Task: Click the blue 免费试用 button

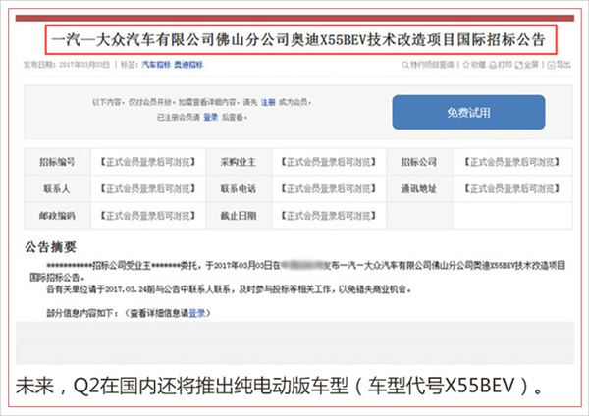Action: [468, 112]
